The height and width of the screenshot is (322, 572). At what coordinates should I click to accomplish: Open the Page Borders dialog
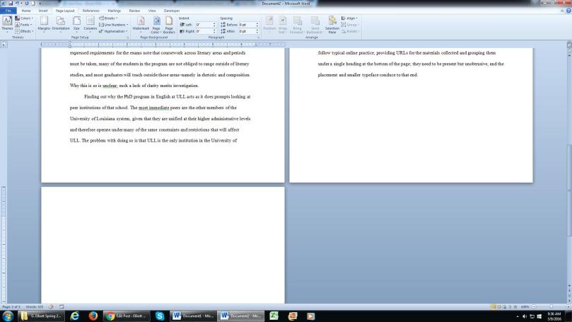click(169, 25)
